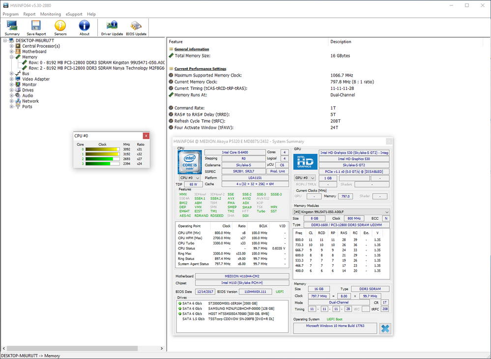Expand the Central Processor(s) tree node
Viewport: 491px width, 359px height.
pyautogui.click(x=11, y=46)
